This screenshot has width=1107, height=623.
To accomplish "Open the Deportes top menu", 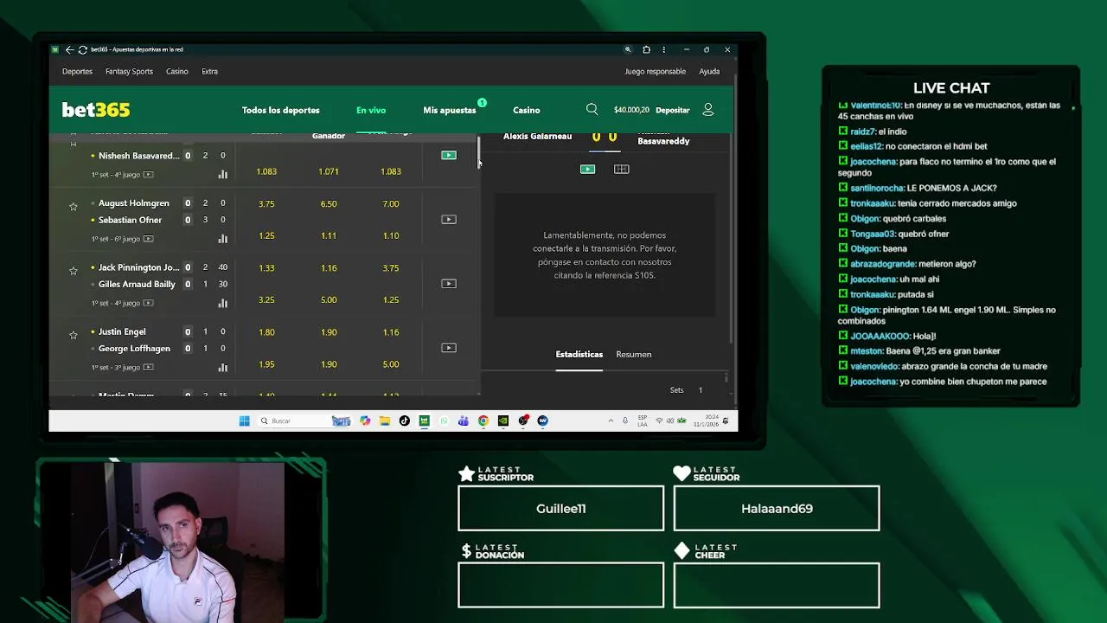I will [77, 71].
